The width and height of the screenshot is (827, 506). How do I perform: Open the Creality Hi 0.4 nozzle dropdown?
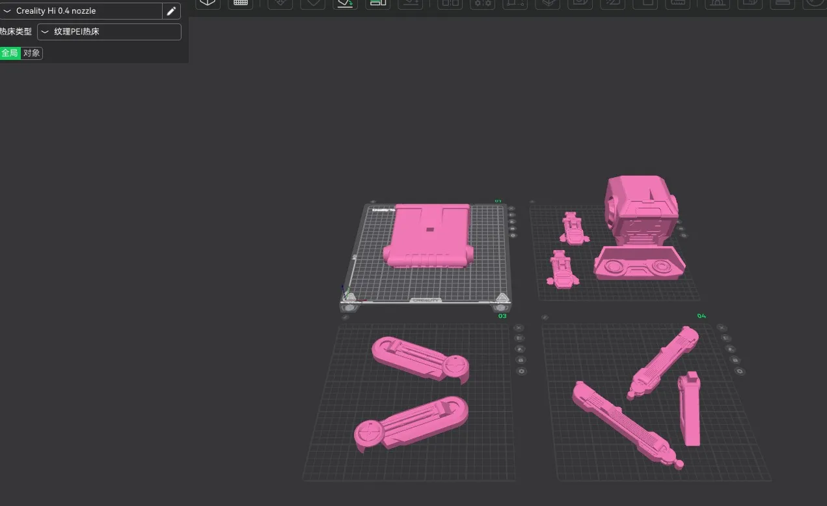tap(81, 11)
